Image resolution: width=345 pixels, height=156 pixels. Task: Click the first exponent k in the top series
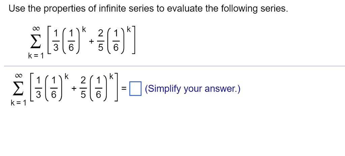[x=84, y=29]
